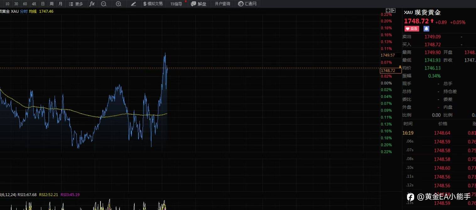Click the RSI3:45.19 indicator label
The height and width of the screenshot is (210, 476).
[x=70, y=195]
